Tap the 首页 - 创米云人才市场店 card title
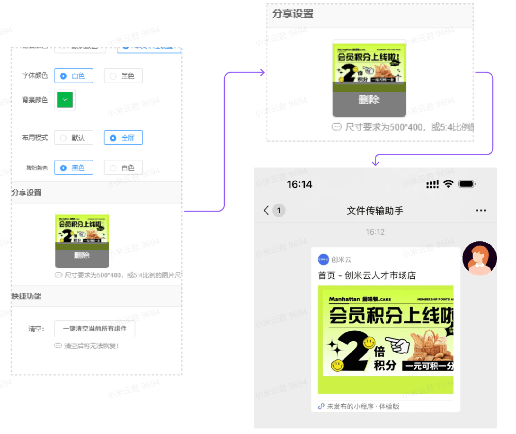This screenshot has height=434, width=516. (x=366, y=275)
